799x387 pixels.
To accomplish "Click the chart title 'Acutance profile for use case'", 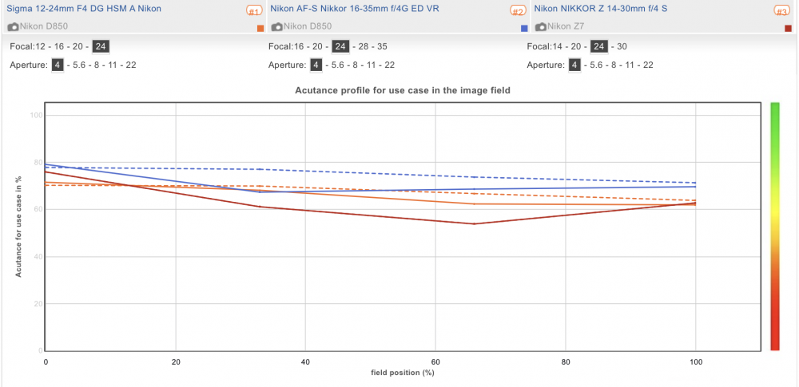I will point(403,90).
